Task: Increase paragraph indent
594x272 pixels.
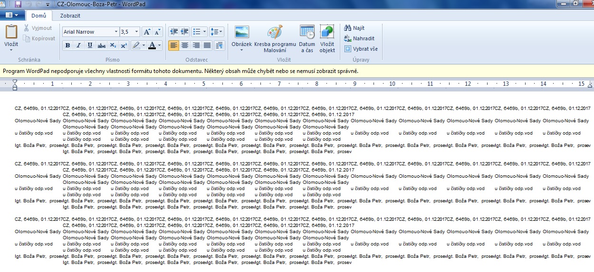Action: point(184,32)
